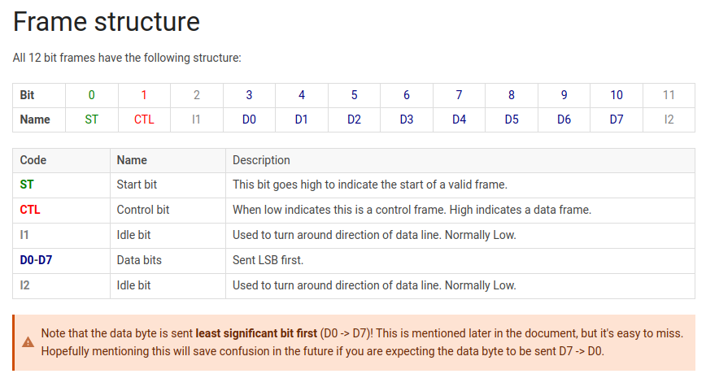706x378 pixels.
Task: Click bit number 11 in Bit row
Action: pyautogui.click(x=669, y=95)
